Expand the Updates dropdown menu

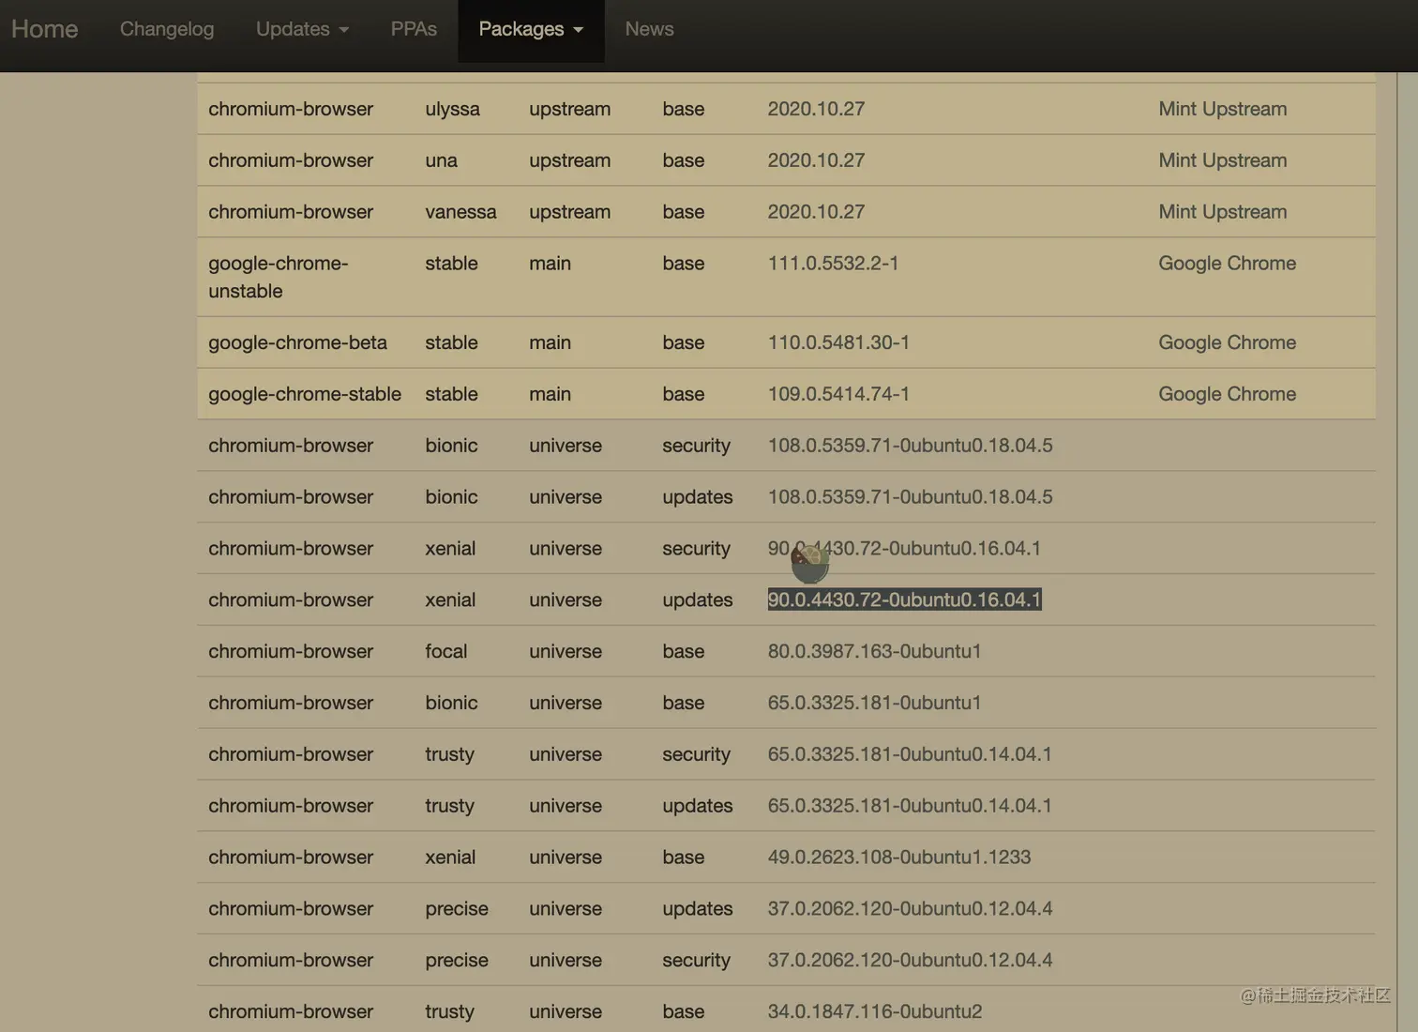[x=302, y=29]
